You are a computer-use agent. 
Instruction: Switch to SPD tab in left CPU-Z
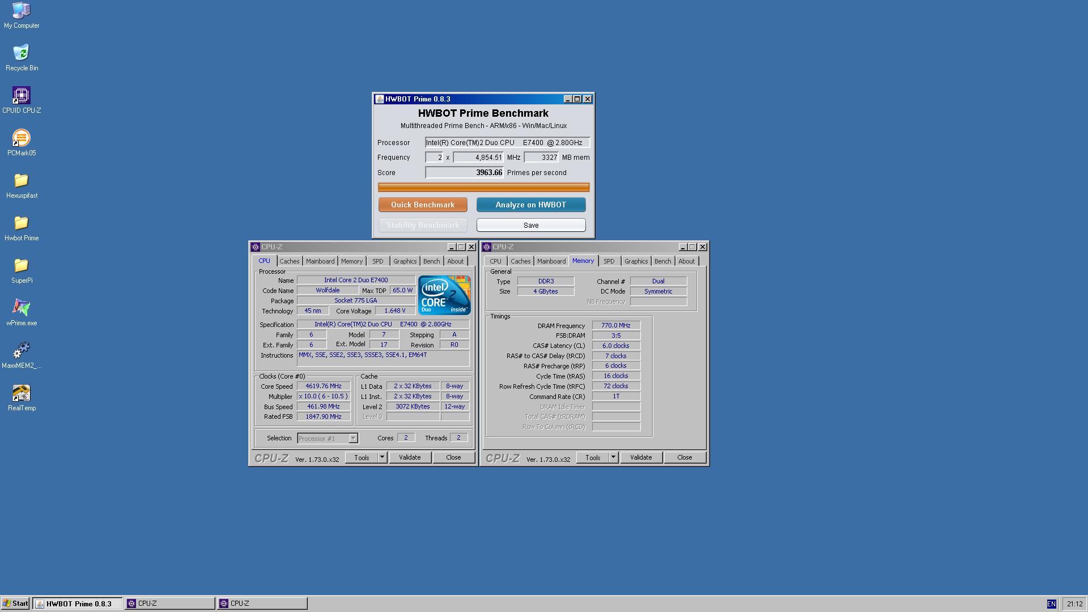point(378,261)
